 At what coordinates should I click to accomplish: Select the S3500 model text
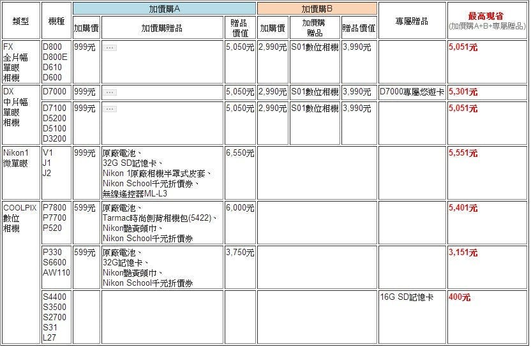[x=54, y=307]
